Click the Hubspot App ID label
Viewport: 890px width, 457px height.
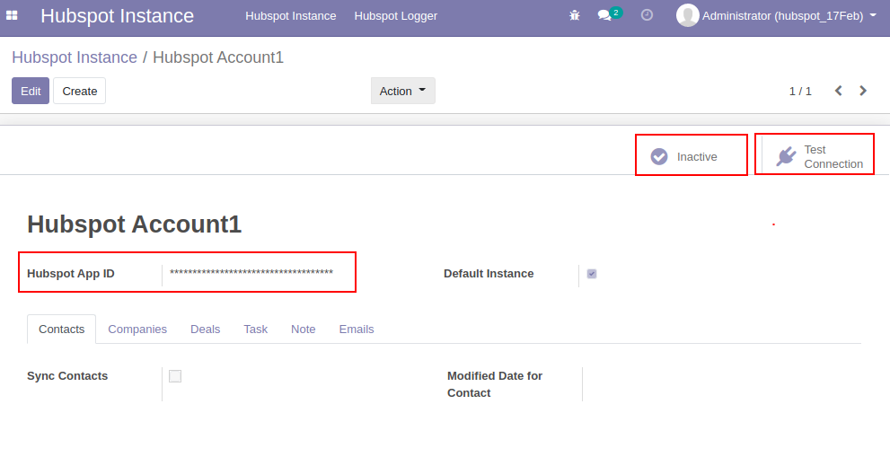tap(70, 274)
